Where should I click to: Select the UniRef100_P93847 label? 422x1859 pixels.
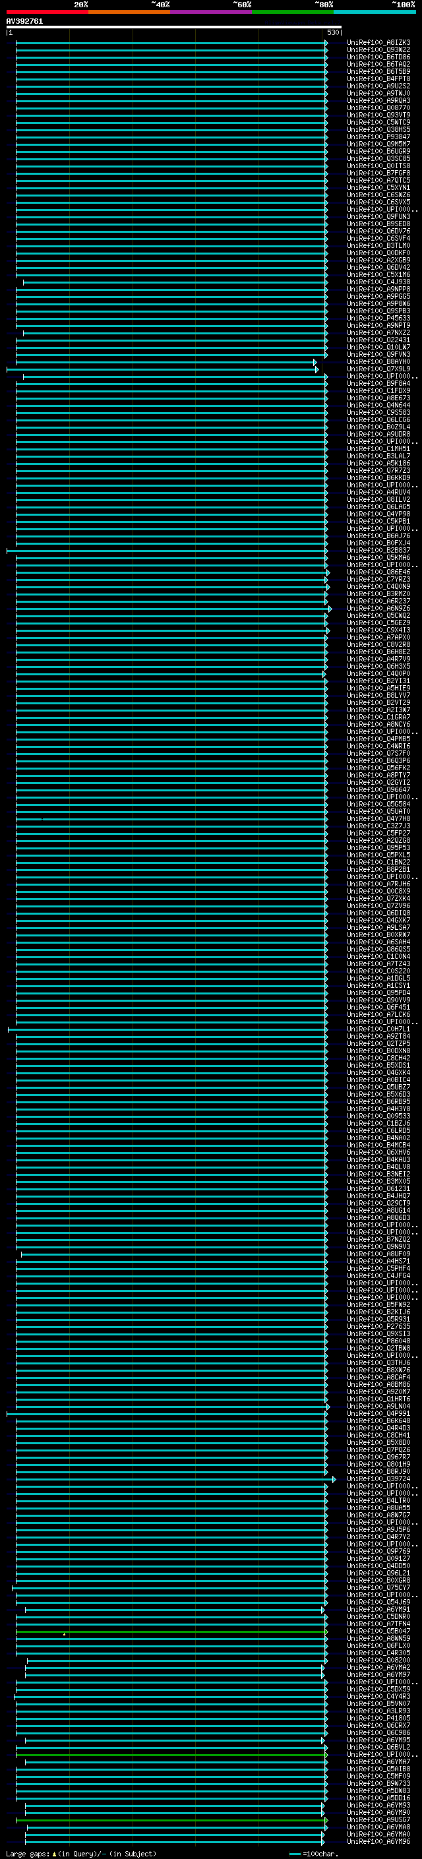point(378,137)
